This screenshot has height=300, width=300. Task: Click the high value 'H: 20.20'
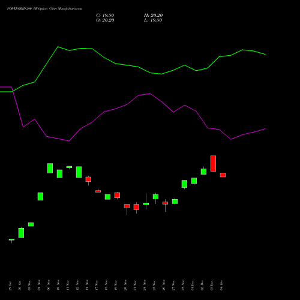tap(153, 16)
